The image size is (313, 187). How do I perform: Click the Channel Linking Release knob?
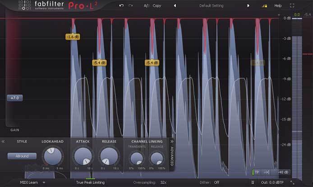[x=157, y=158]
